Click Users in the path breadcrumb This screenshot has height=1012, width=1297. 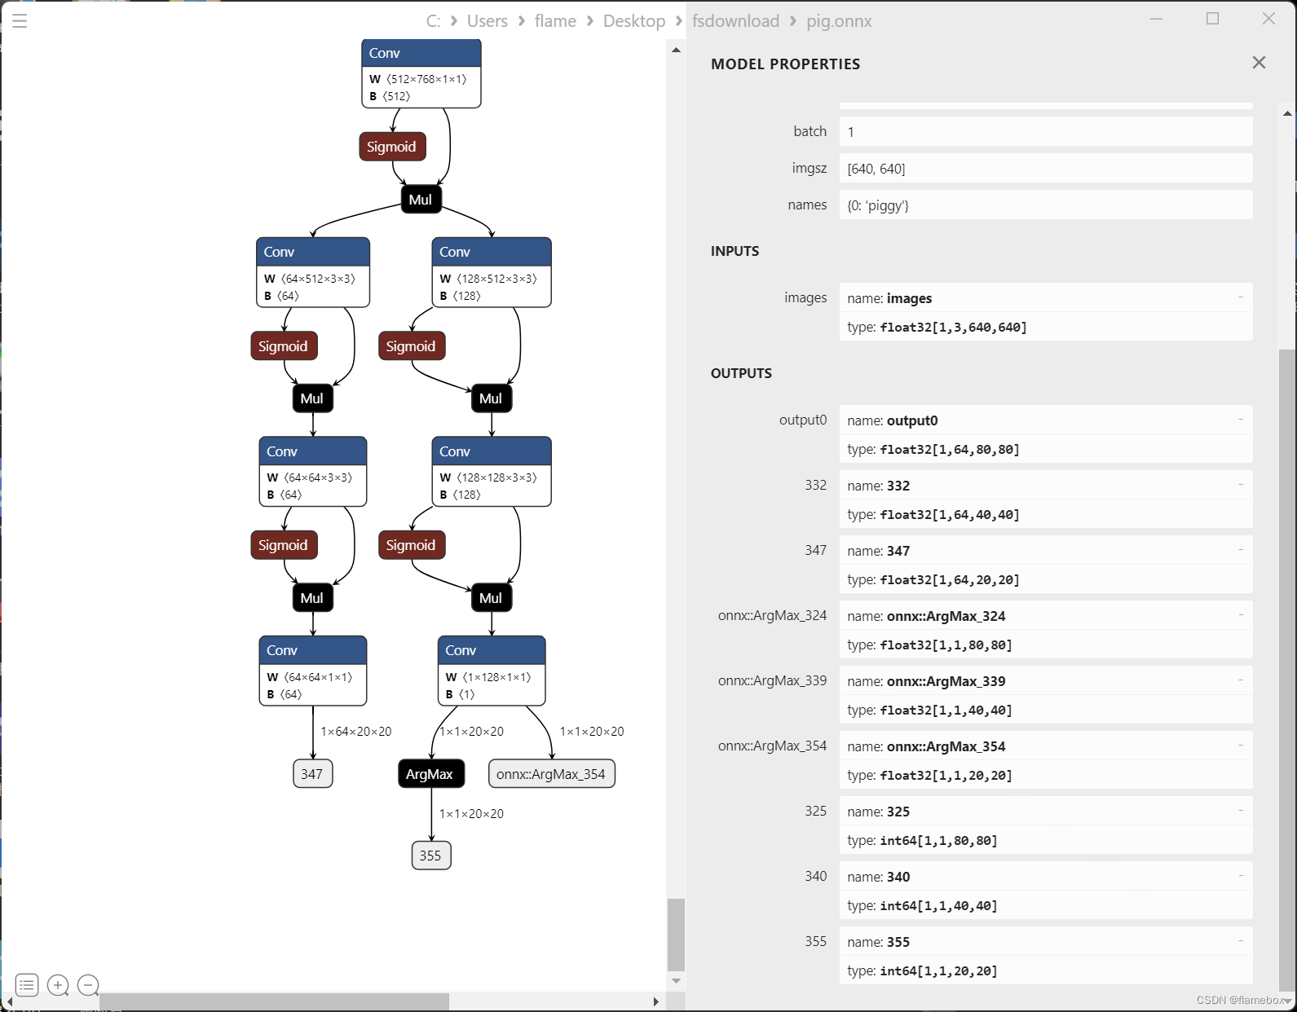(487, 21)
